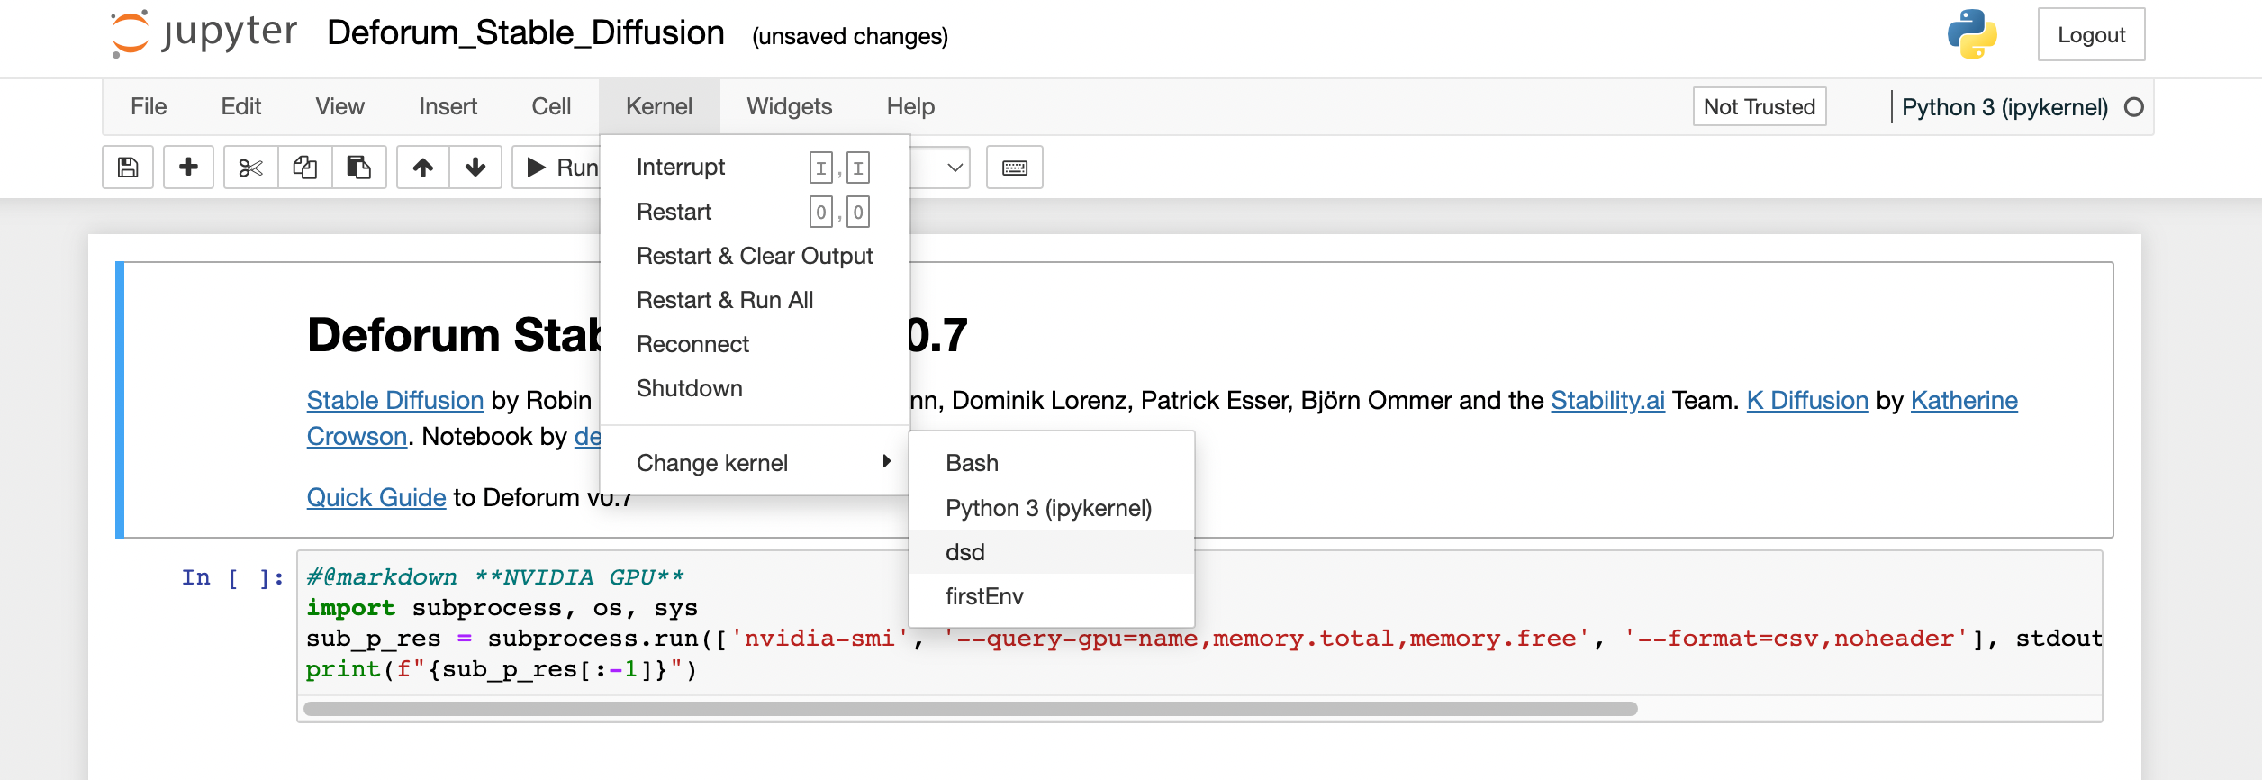The image size is (2262, 780).
Task: Move selected cell down arrow
Action: point(475,168)
